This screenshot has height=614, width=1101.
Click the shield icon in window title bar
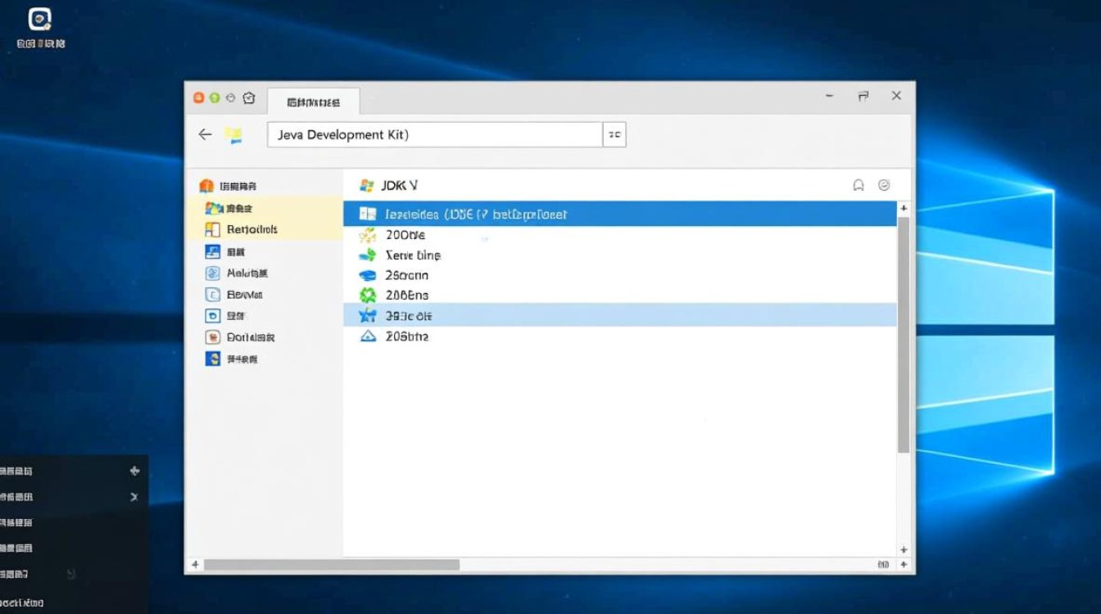coord(249,97)
